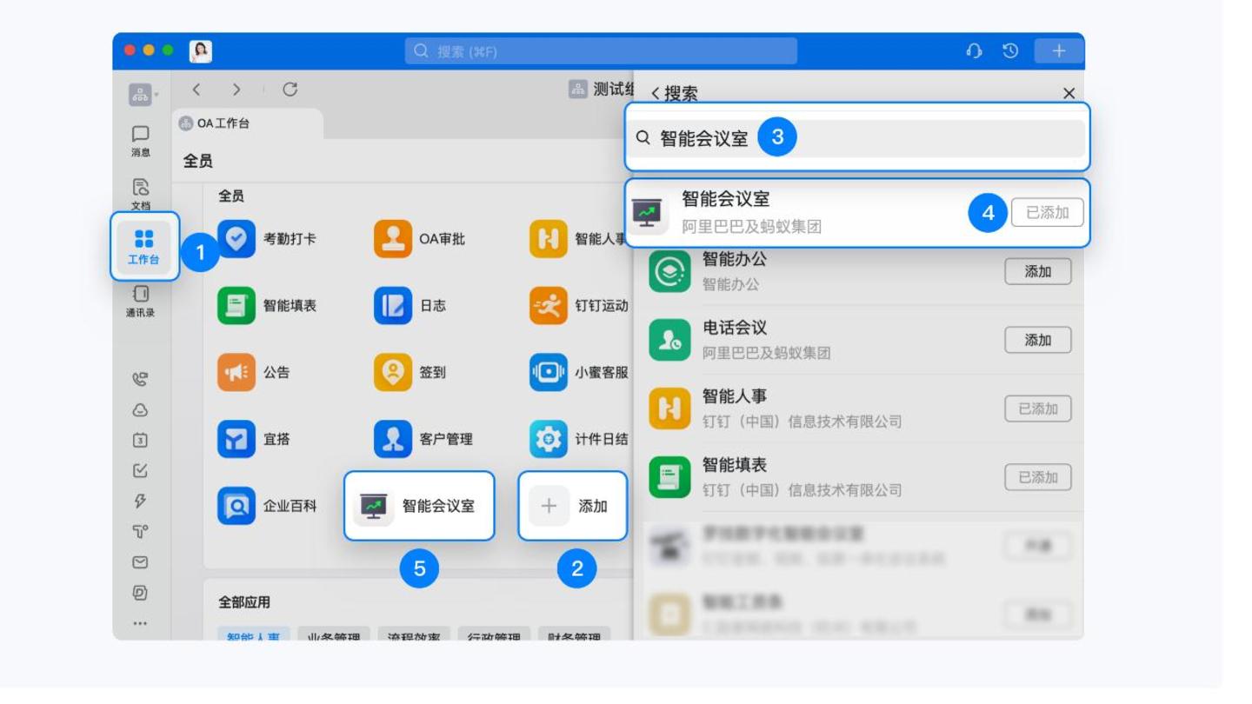Click the plus button in the title bar

[x=1059, y=51]
